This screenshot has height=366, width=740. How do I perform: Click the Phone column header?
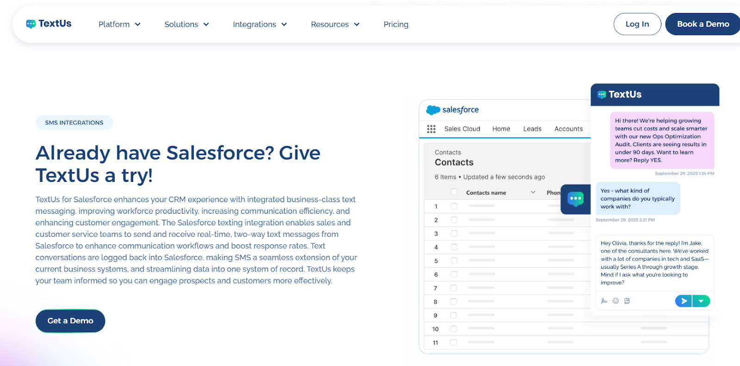coord(554,192)
